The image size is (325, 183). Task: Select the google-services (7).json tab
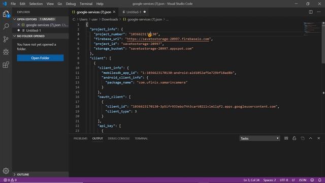coord(93,12)
